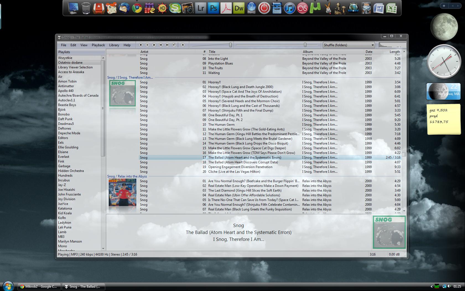Launch Microsoft Word from the dock

click(x=379, y=8)
